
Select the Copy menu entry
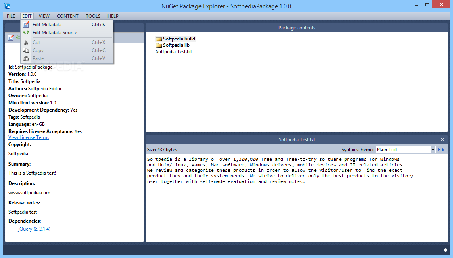click(x=67, y=50)
